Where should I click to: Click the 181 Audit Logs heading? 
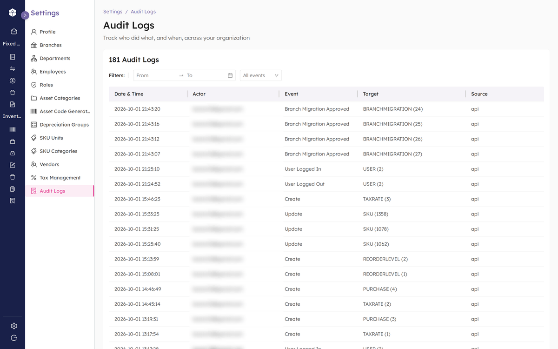pyautogui.click(x=134, y=60)
